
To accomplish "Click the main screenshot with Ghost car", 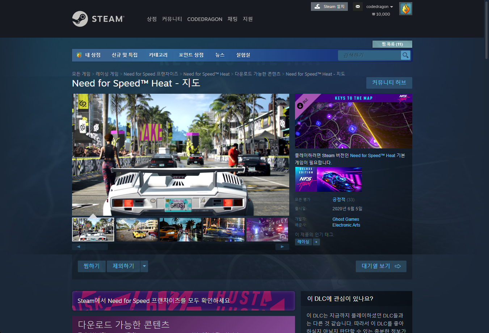I will (x=181, y=155).
